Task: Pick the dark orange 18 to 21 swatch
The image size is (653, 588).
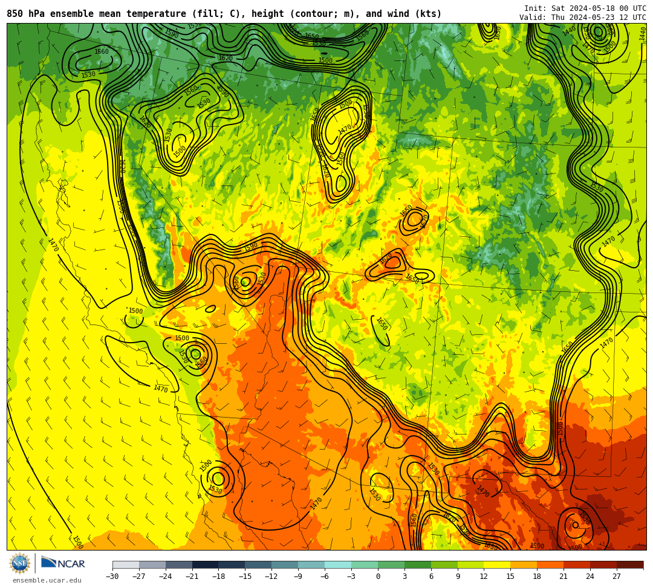Action: coord(551,564)
